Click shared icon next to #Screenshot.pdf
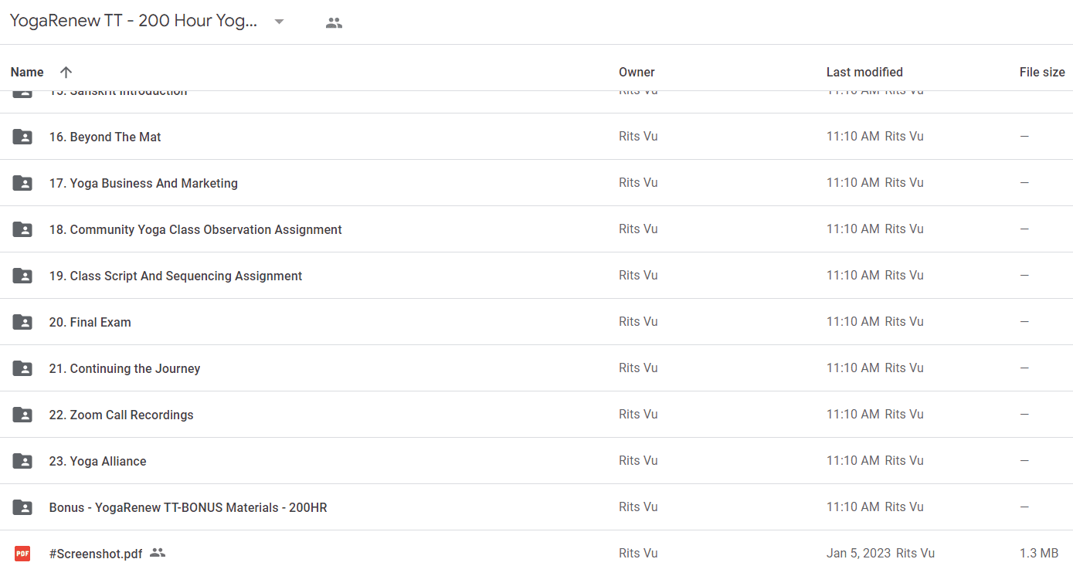This screenshot has height=576, width=1073. [x=158, y=553]
